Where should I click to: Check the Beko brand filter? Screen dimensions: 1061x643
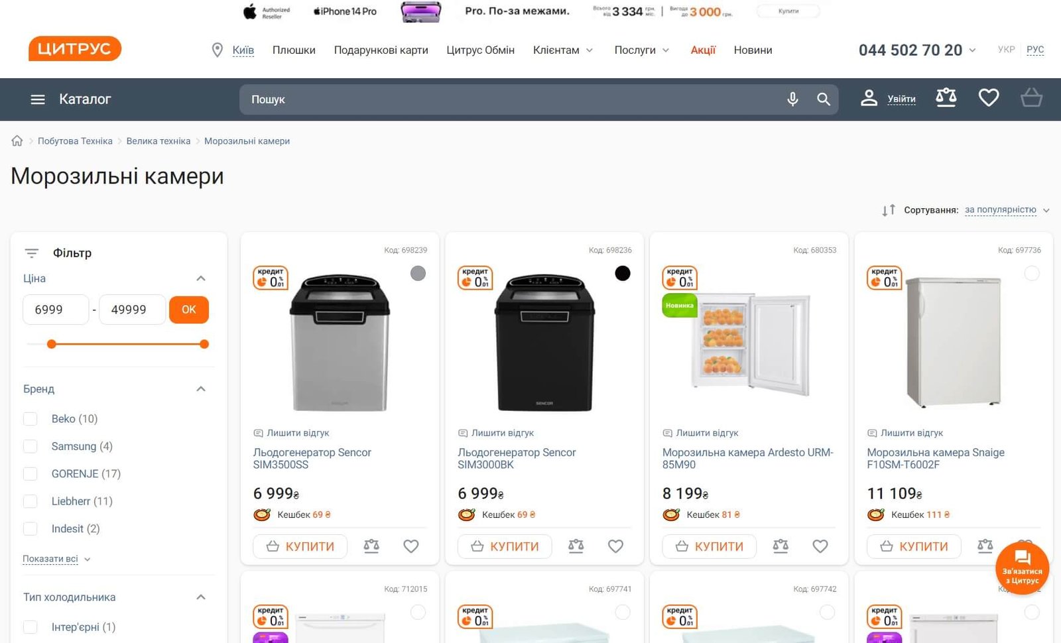coord(31,419)
